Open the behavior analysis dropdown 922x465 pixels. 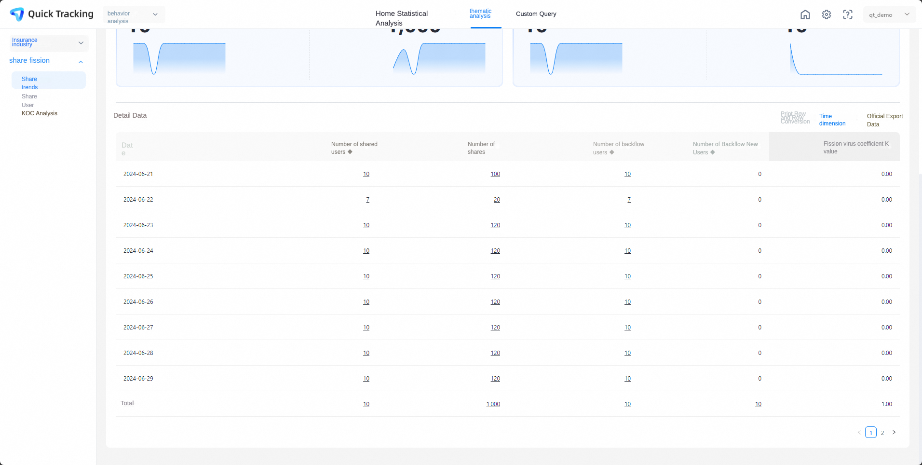point(134,14)
